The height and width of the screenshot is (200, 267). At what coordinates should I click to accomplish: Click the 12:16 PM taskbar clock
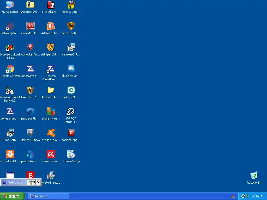point(257,196)
